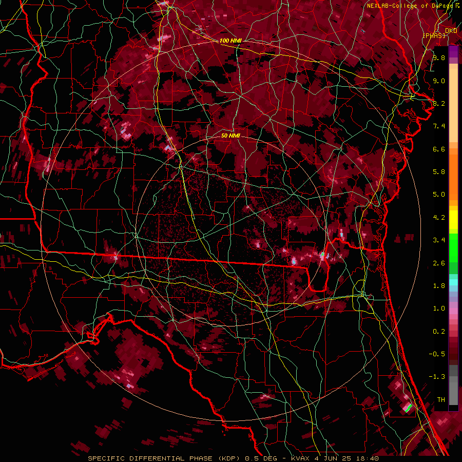Click the 18:40 timestamp in the caption
The height and width of the screenshot is (462, 462).
pos(368,458)
